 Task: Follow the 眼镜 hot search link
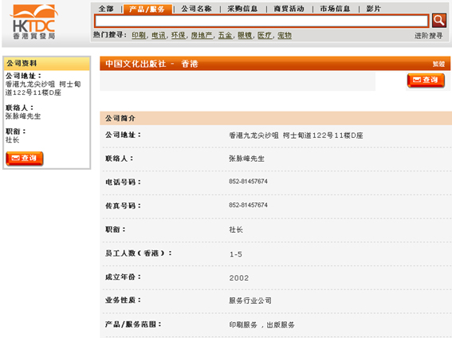pyautogui.click(x=245, y=35)
